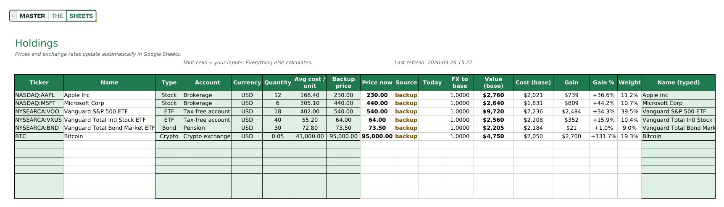Click the Holdings title
Image resolution: width=724 pixels, height=207 pixels.
(x=37, y=43)
